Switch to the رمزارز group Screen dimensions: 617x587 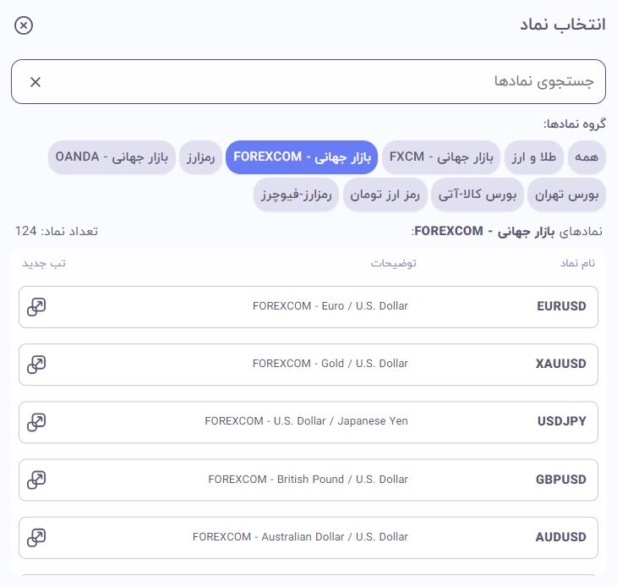tap(200, 157)
